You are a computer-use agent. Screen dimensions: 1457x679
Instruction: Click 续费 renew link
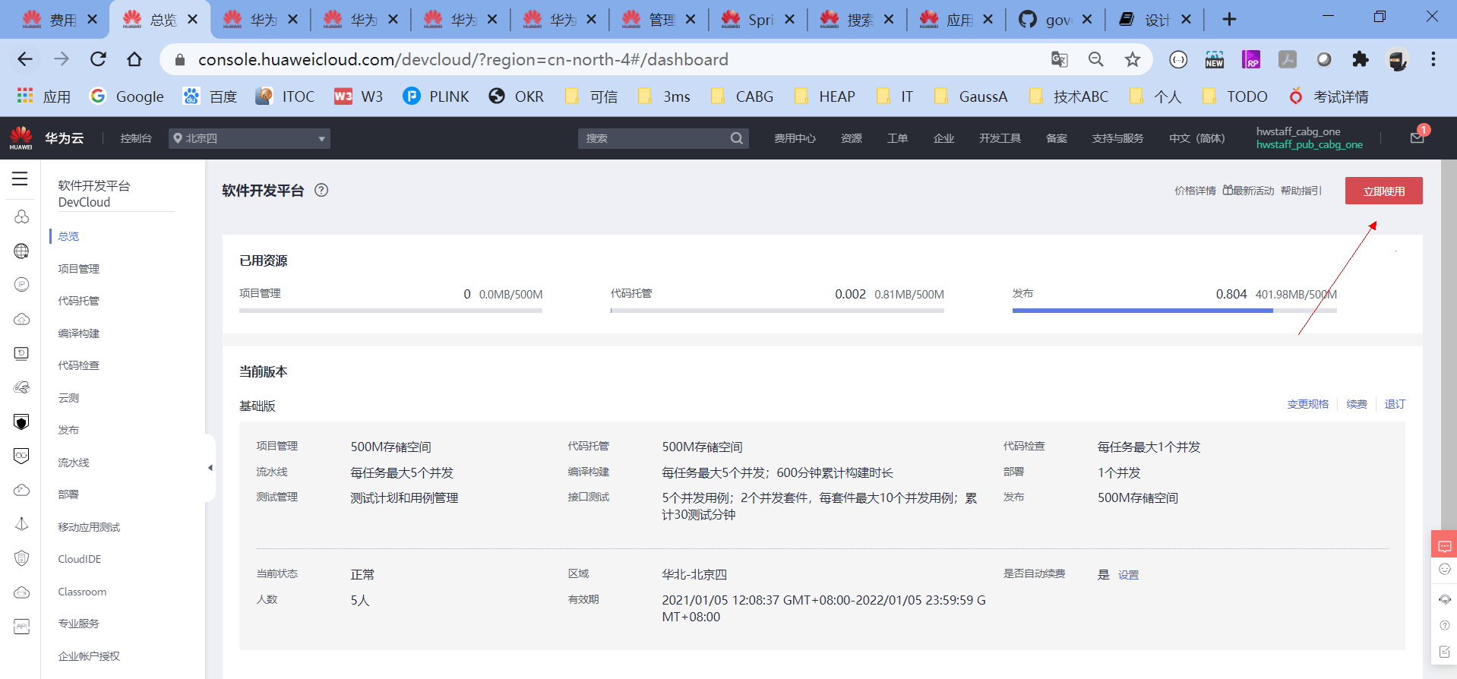click(x=1357, y=404)
